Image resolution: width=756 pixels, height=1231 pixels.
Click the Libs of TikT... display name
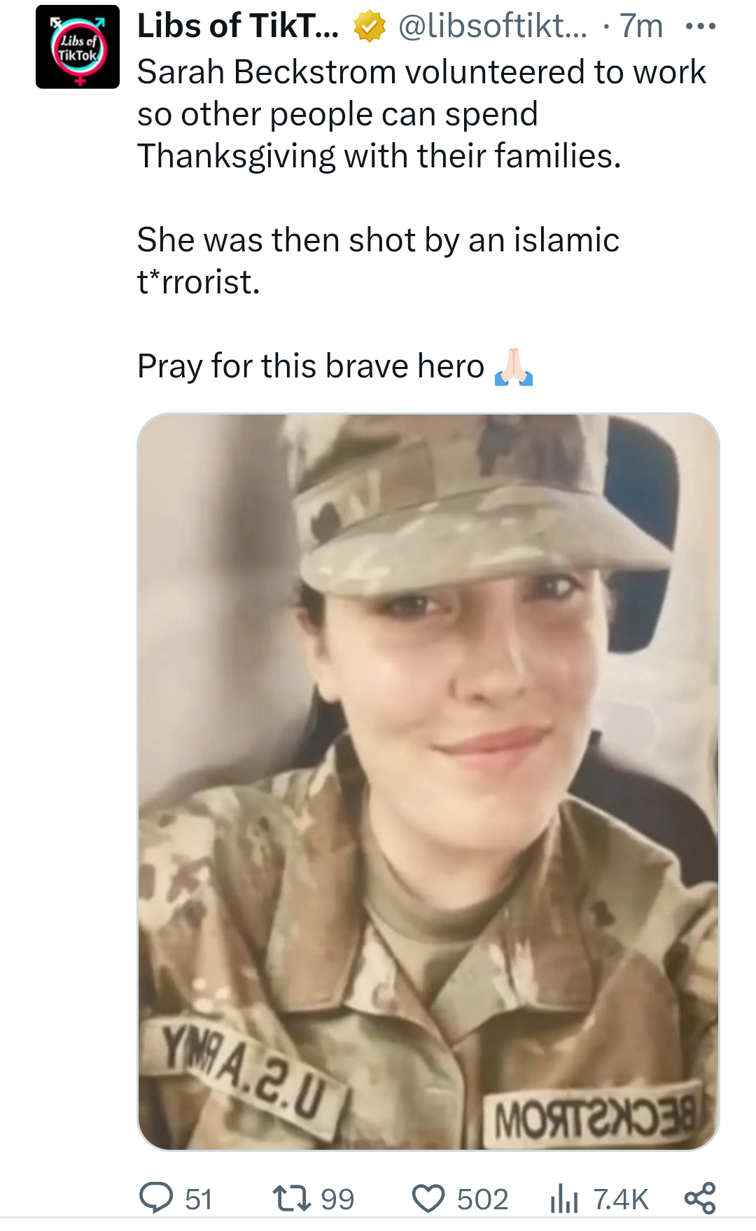(x=237, y=27)
